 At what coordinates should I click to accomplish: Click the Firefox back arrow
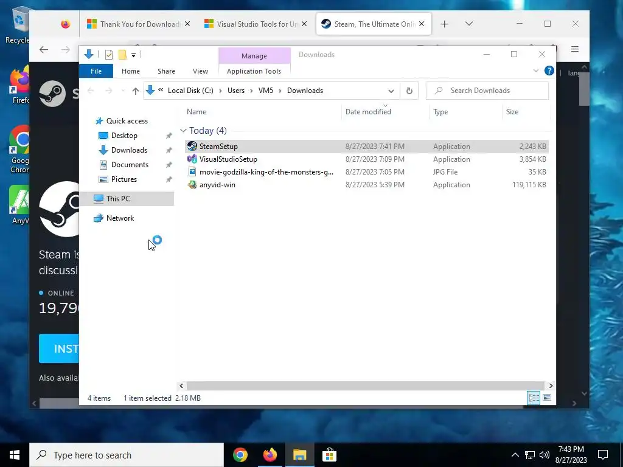pyautogui.click(x=44, y=50)
